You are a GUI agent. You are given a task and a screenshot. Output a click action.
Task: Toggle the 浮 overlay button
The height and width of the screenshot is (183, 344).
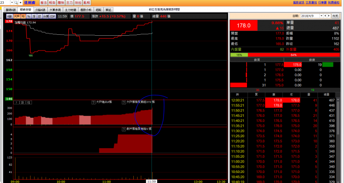34,16
